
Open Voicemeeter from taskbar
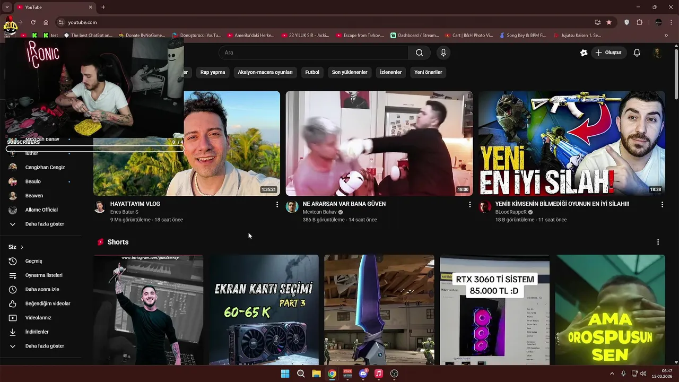pyautogui.click(x=347, y=374)
